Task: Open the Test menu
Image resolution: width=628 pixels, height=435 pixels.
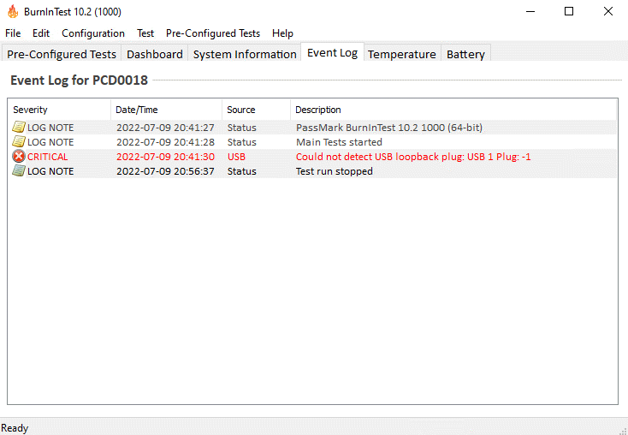Action: point(145,33)
